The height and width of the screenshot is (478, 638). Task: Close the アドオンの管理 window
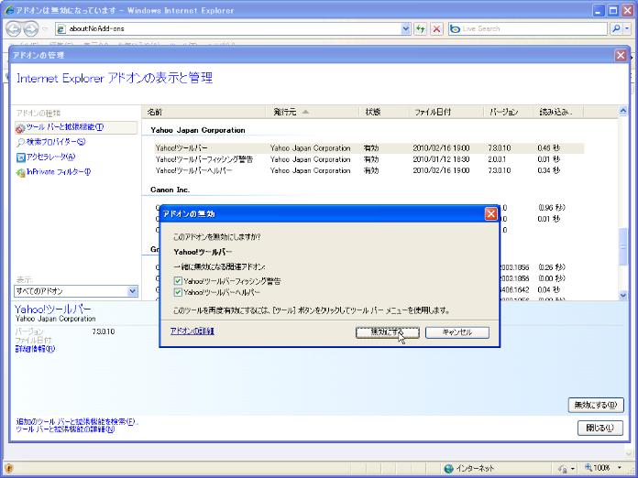(621, 55)
